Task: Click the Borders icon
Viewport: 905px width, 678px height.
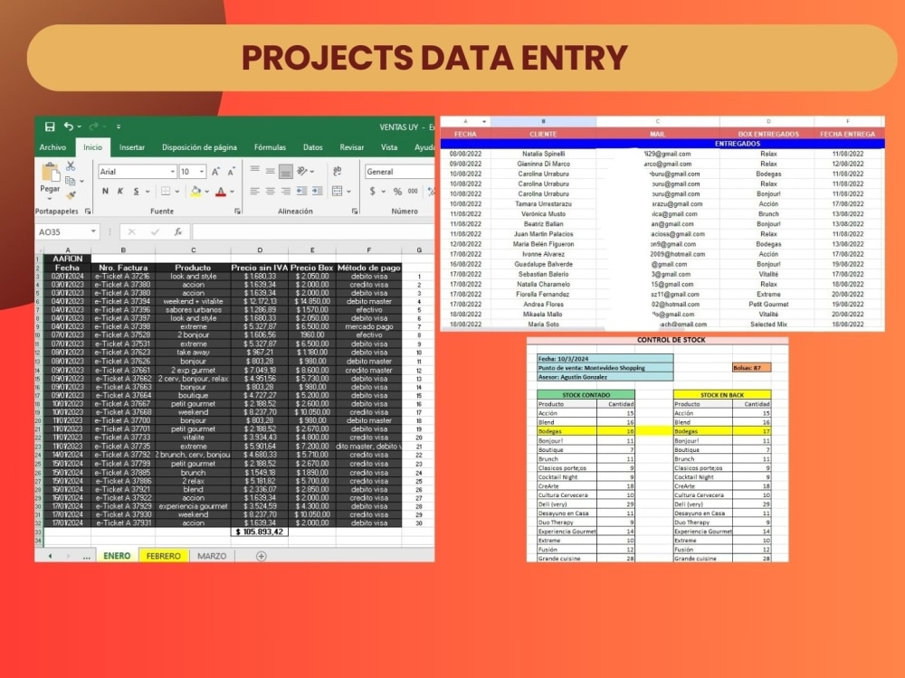Action: coord(166,191)
